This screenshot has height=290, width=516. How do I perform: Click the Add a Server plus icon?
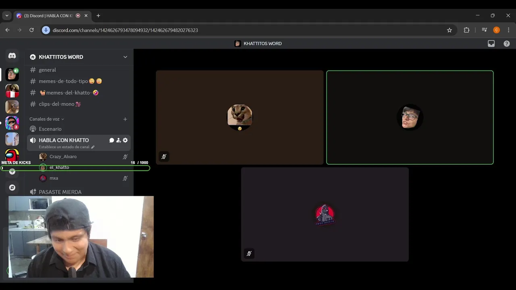12,172
